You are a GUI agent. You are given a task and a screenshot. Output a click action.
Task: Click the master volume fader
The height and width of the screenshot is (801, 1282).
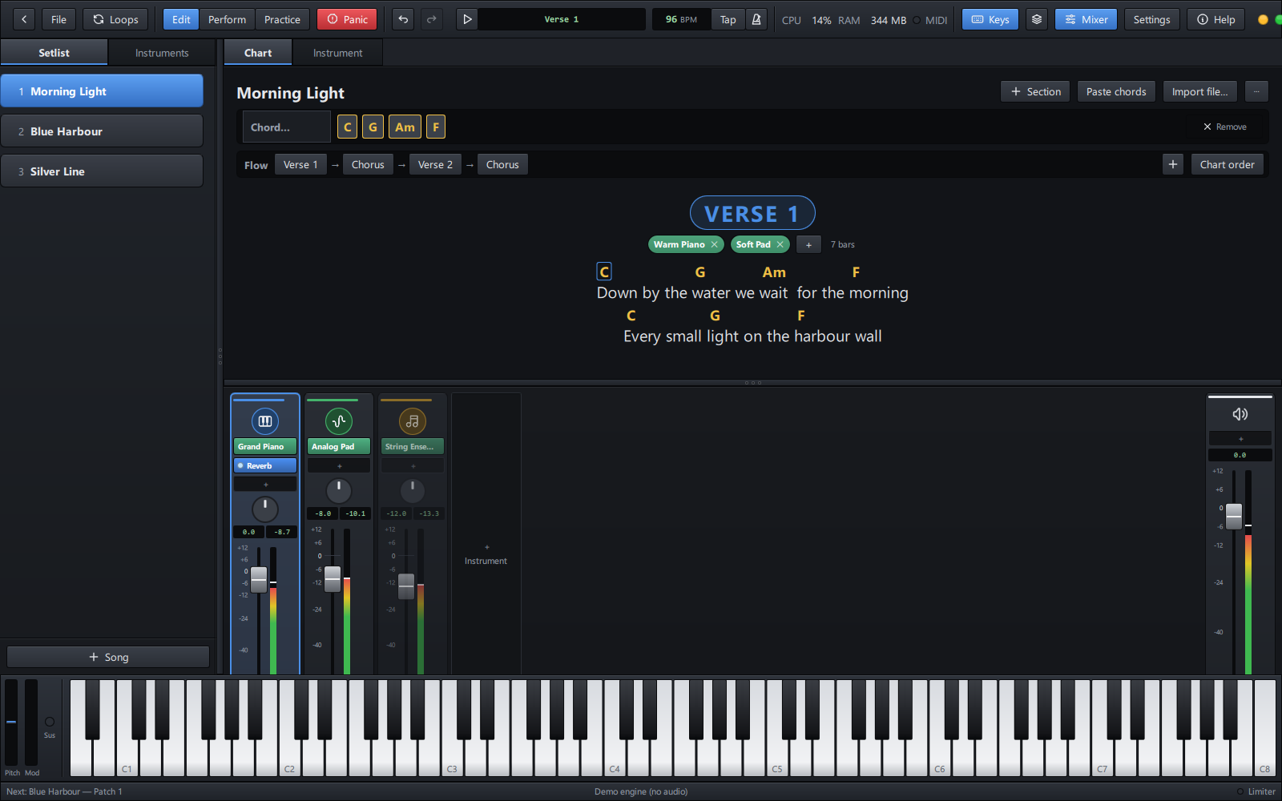tap(1234, 516)
